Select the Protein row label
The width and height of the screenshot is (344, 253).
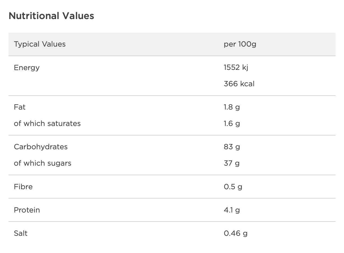[27, 210]
